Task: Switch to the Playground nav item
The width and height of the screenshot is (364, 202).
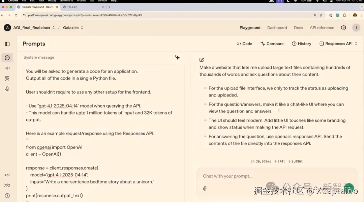Action: coord(250,28)
